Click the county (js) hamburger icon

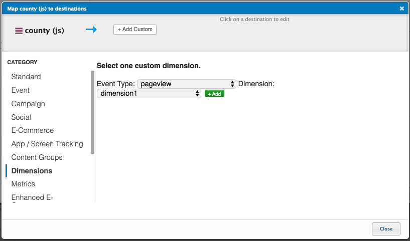tap(19, 31)
